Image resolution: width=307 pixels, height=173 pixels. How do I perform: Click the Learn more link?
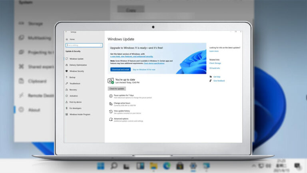pos(214,51)
